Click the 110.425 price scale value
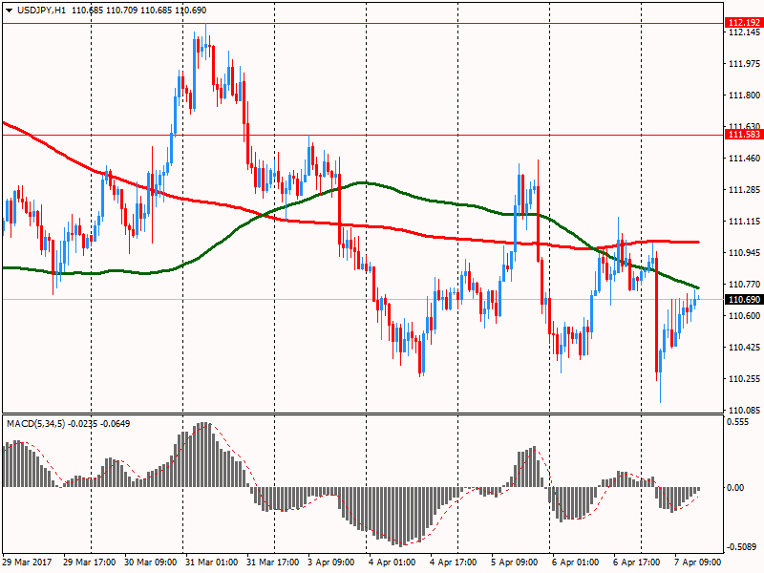The height and width of the screenshot is (573, 764). point(744,348)
